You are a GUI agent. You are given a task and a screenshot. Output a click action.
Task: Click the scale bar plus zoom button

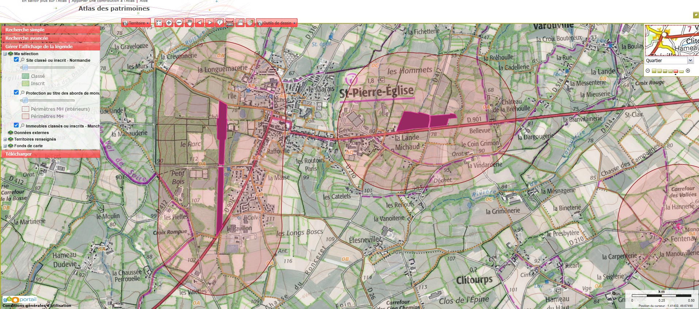688,71
